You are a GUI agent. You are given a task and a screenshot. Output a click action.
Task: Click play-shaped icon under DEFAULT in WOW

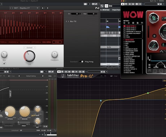coord(129,23)
